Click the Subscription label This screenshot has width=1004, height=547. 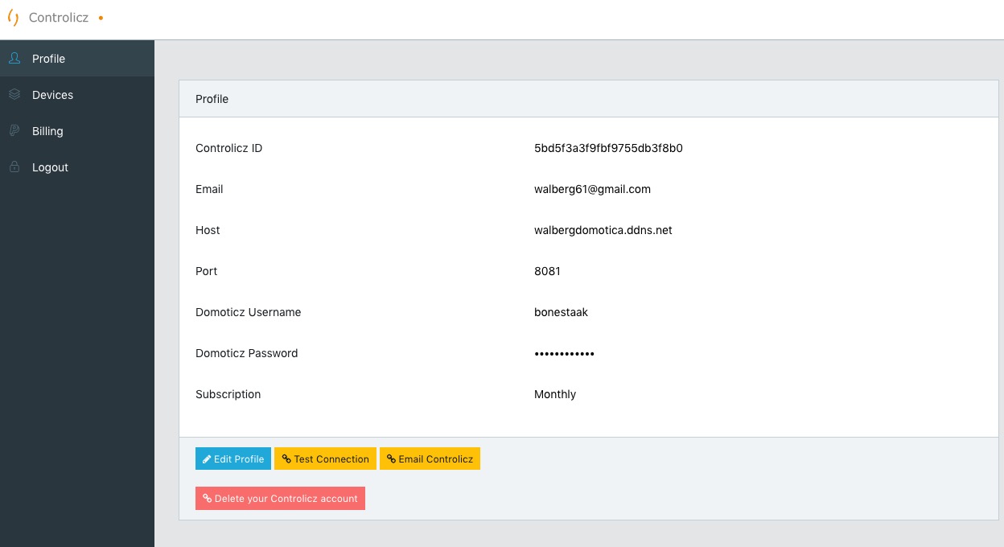pyautogui.click(x=228, y=394)
